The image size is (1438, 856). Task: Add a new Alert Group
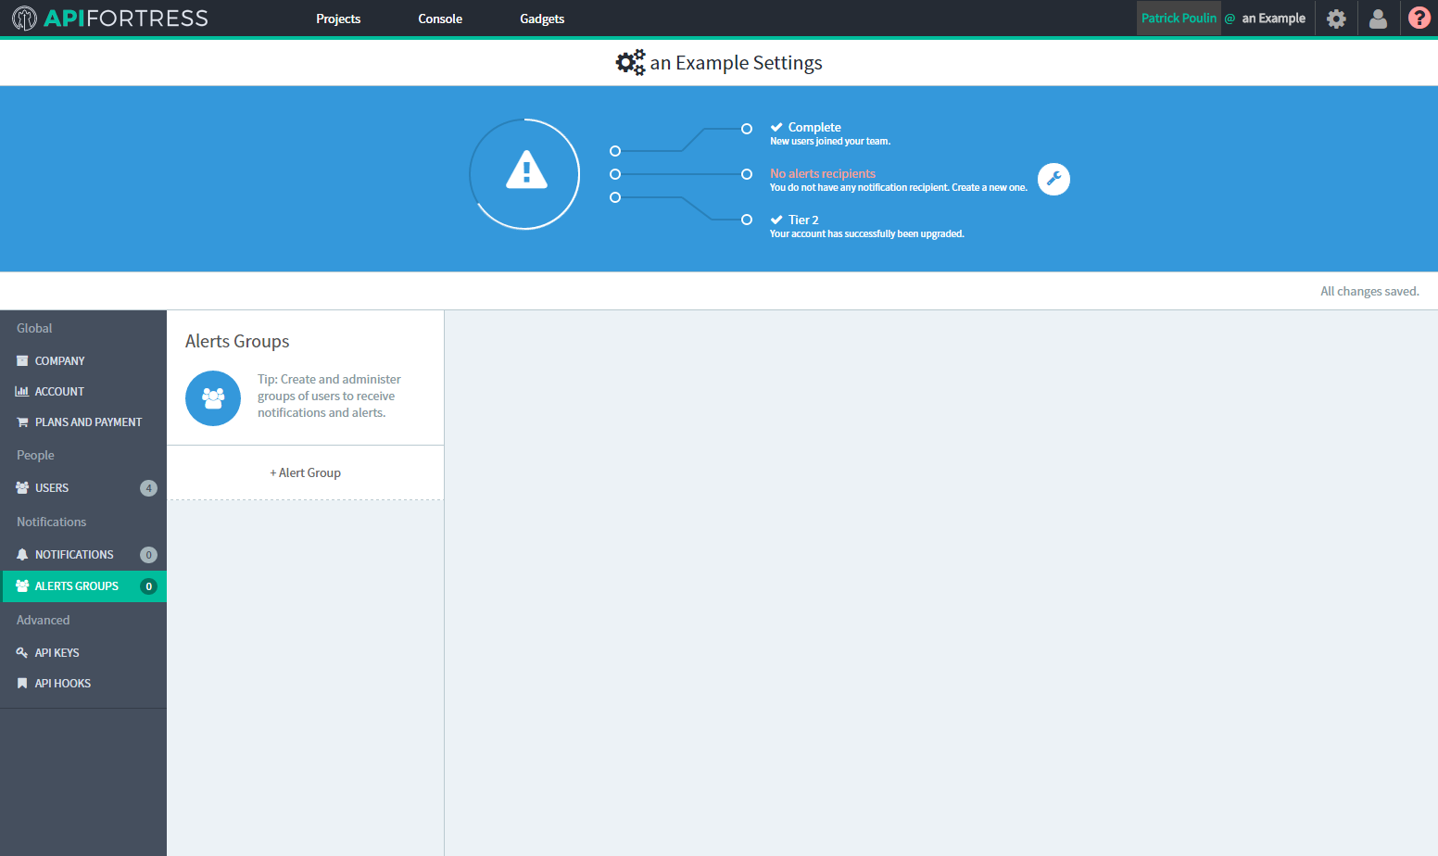pos(305,472)
